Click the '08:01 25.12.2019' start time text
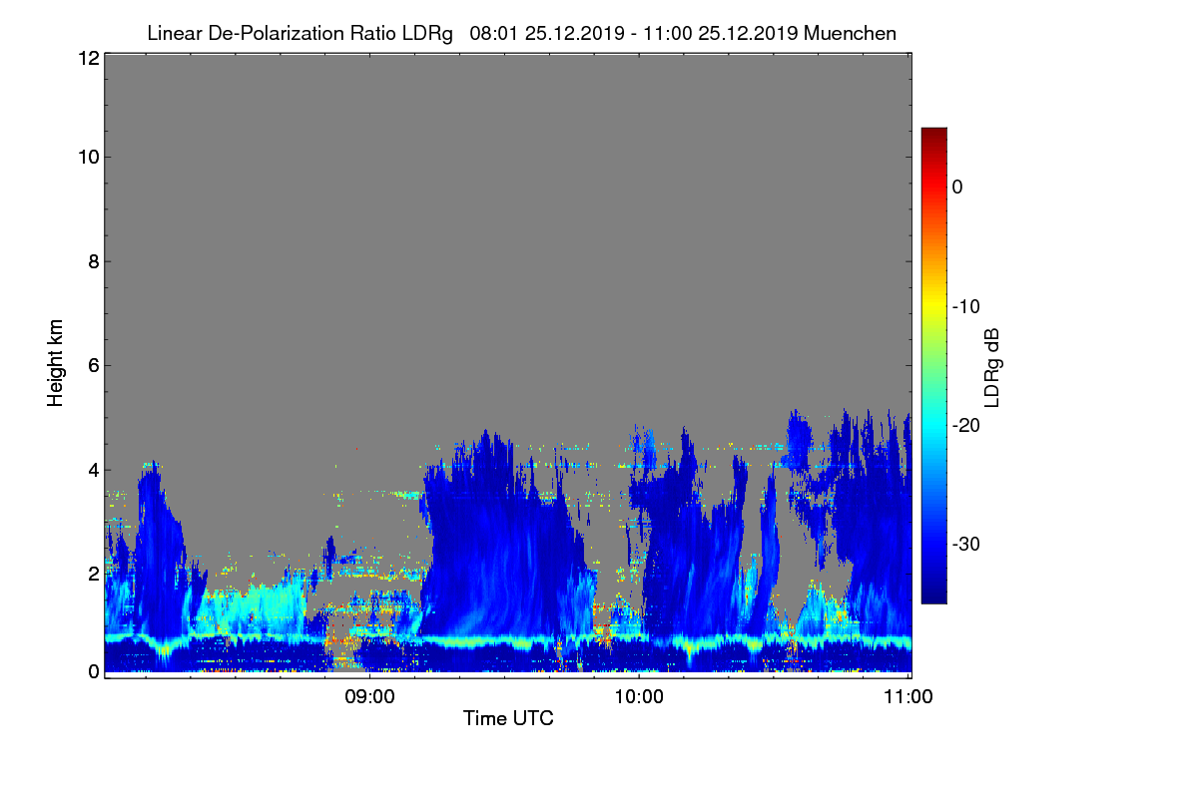1198x798 pixels. 546,34
